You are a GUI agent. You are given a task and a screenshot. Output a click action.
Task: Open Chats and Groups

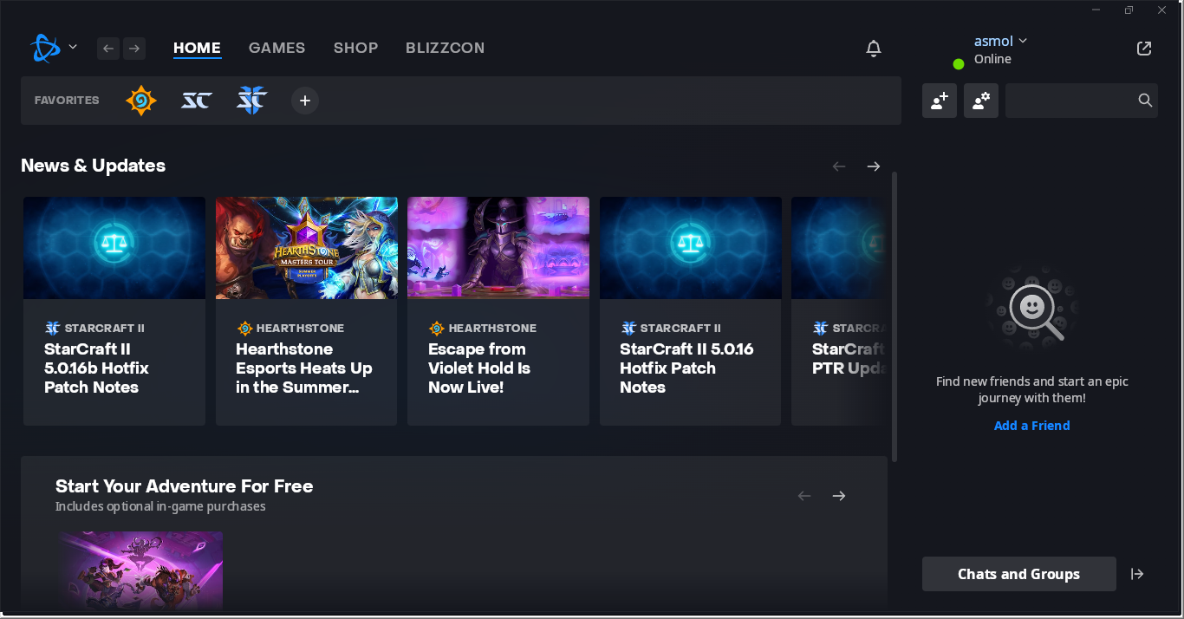1019,574
